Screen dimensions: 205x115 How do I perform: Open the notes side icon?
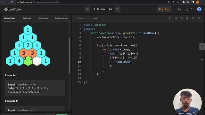[202, 47]
